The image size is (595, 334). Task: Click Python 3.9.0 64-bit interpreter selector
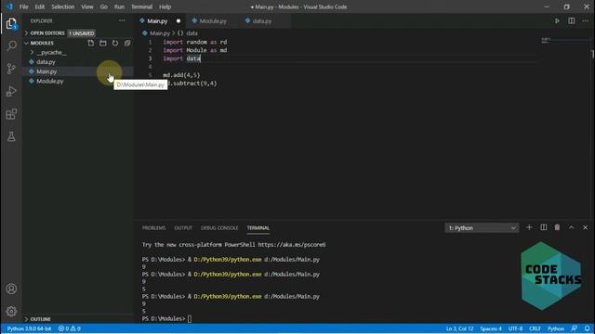point(29,328)
